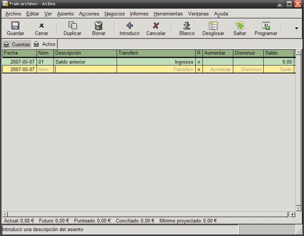Click the Borrar trash can icon
304x236 pixels.
(x=98, y=26)
